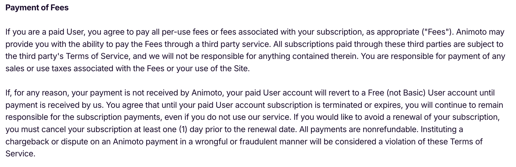
Task: Click "responsible for the subscription payments" phrase
Action: tap(82, 117)
